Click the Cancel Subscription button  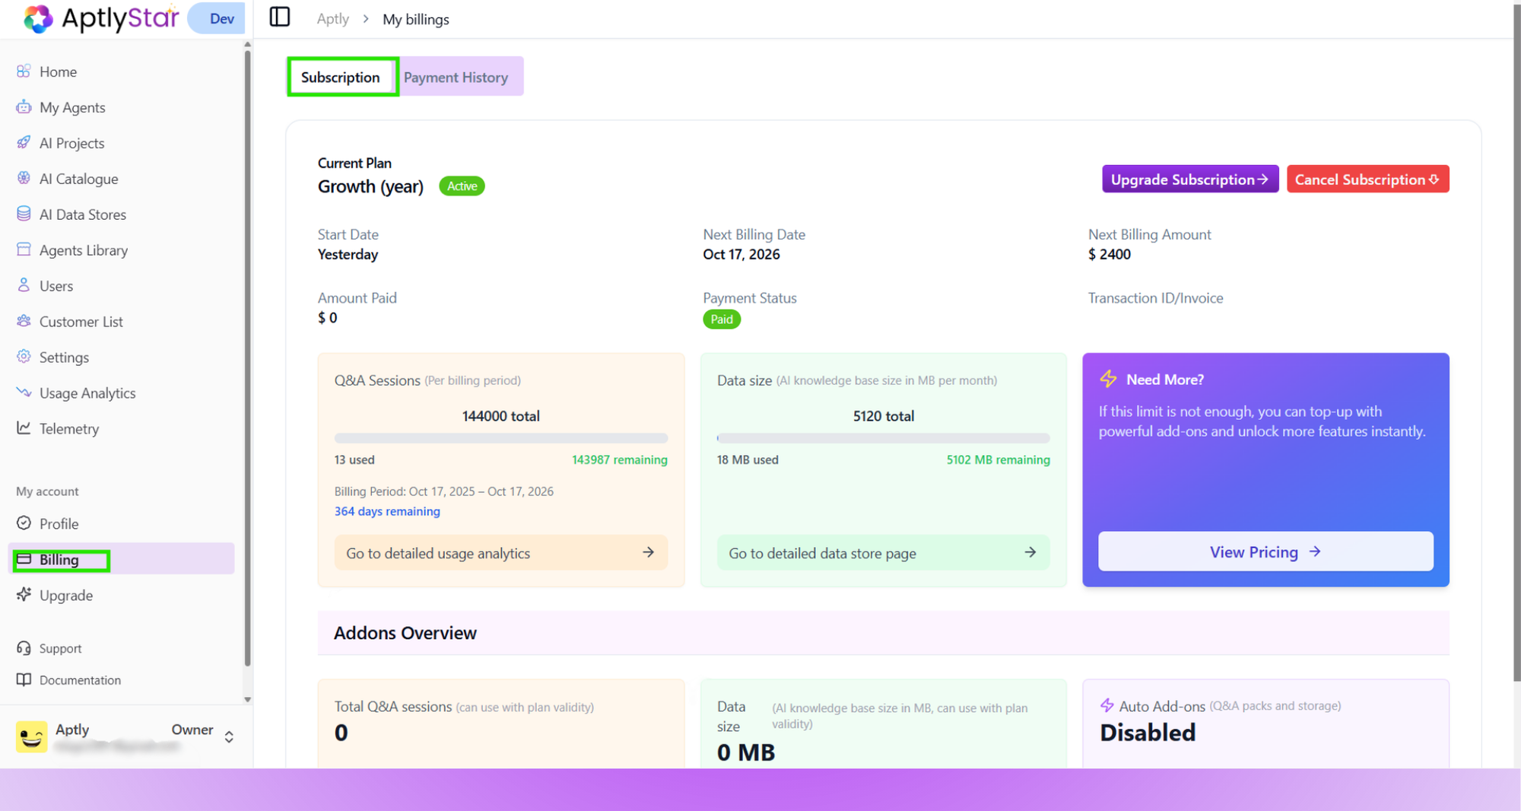tap(1367, 179)
